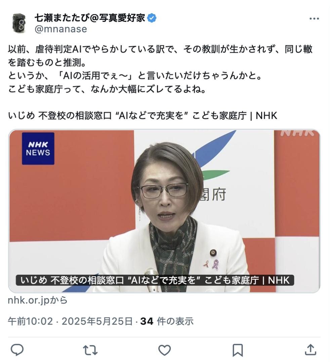330x362 pixels.
Task: Click the NHK NEWS logo on the card
Action: click(38, 148)
